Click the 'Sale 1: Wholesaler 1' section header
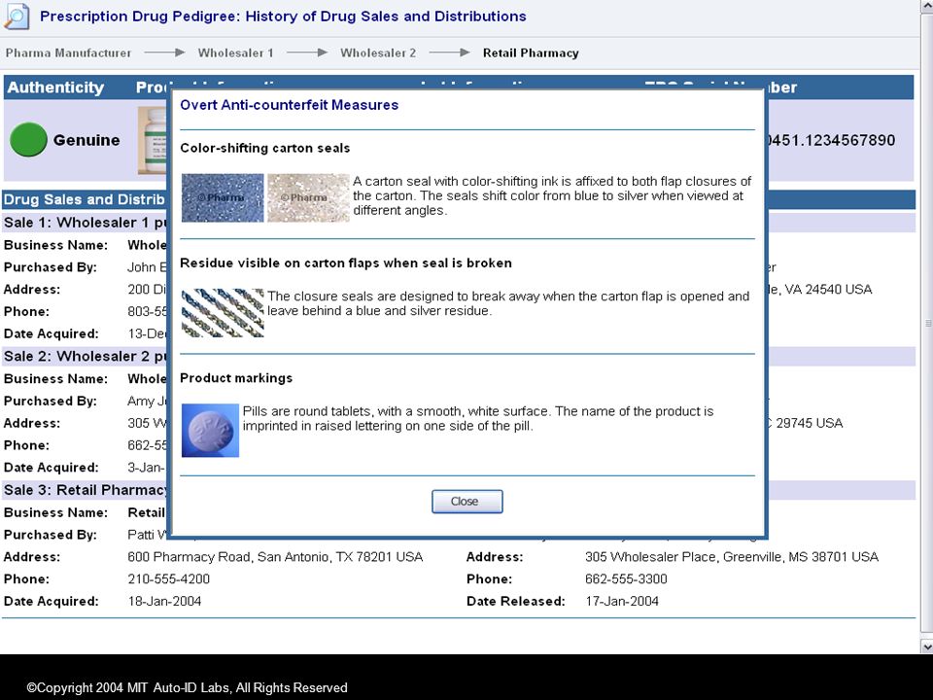Viewport: 933px width, 700px height. pyautogui.click(x=86, y=223)
